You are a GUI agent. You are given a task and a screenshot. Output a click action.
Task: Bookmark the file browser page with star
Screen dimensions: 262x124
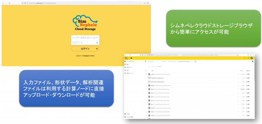238,55
